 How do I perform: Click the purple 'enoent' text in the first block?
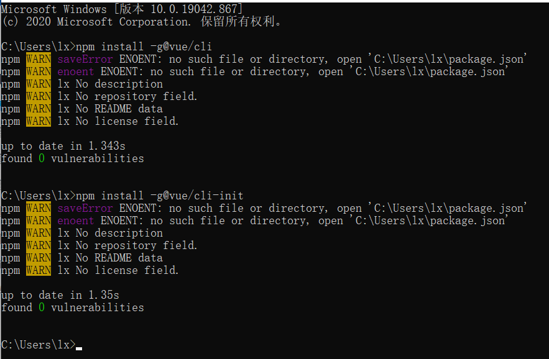[76, 71]
